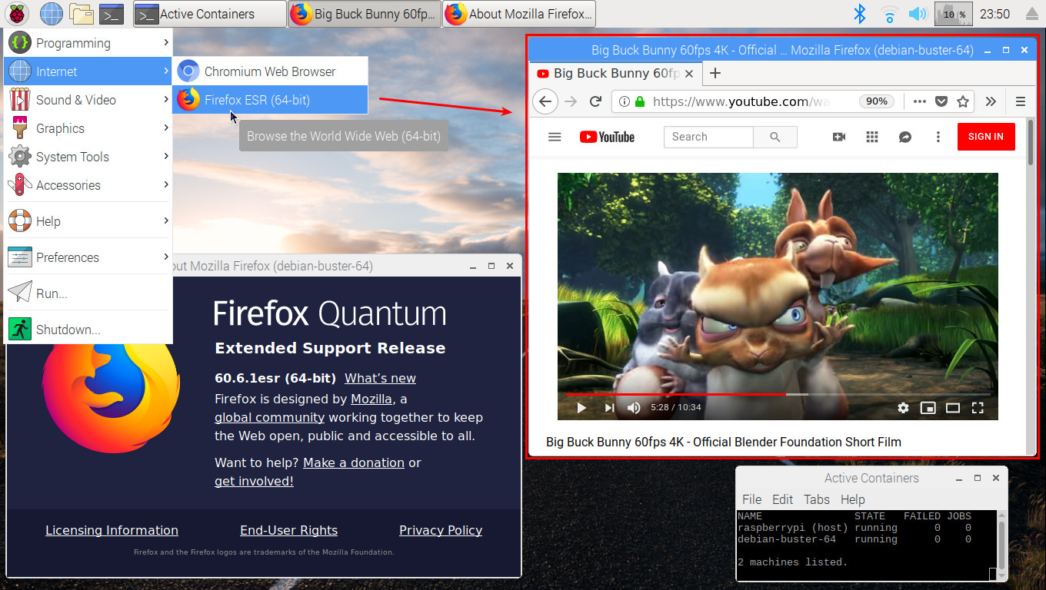Image resolution: width=1046 pixels, height=590 pixels.
Task: Click the volume speaker tray icon
Action: pyautogui.click(x=917, y=13)
